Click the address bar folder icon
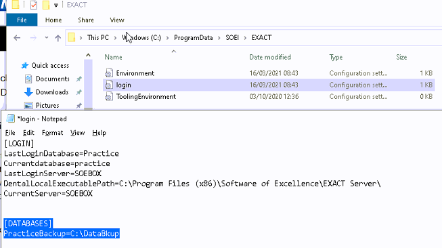The height and width of the screenshot is (248, 442). click(x=72, y=37)
